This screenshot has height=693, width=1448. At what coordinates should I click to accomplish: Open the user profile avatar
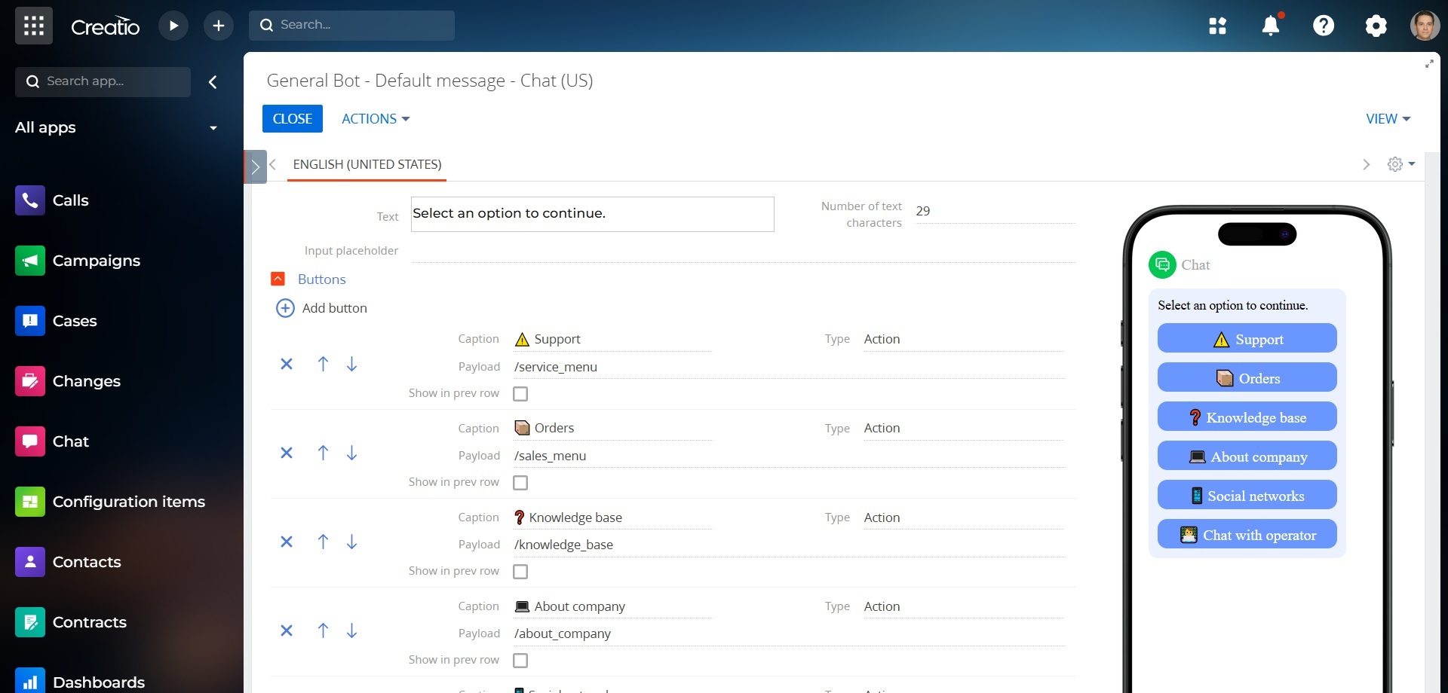pyautogui.click(x=1425, y=26)
